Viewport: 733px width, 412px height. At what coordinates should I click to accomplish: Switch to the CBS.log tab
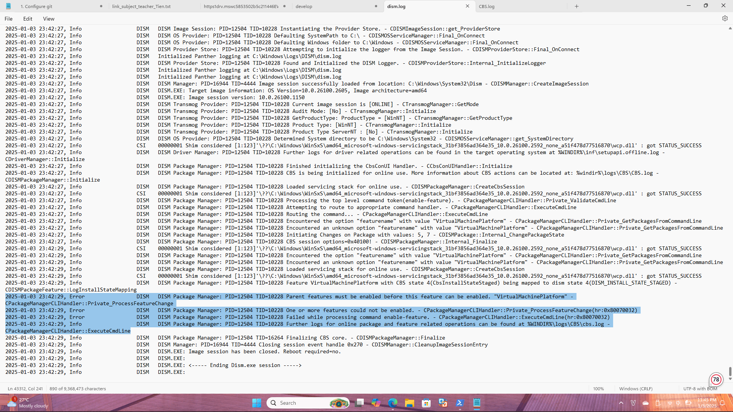486,6
